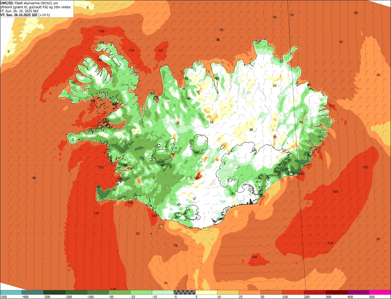The width and height of the screenshot is (391, 299).
Task: Click the -66 value in West Iceland
Action: (x=163, y=165)
